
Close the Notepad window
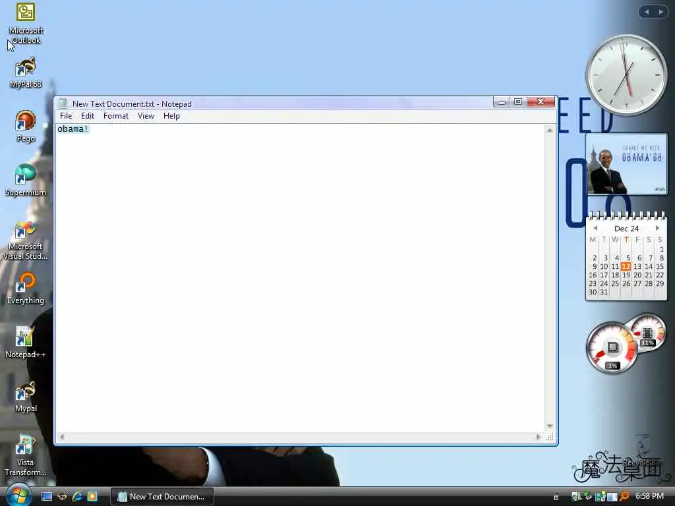(541, 102)
